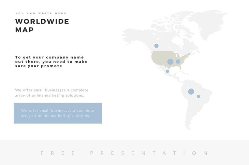The width and height of the screenshot is (249, 165).
Task: Click the blue dot marker over Canada
Action: click(156, 46)
